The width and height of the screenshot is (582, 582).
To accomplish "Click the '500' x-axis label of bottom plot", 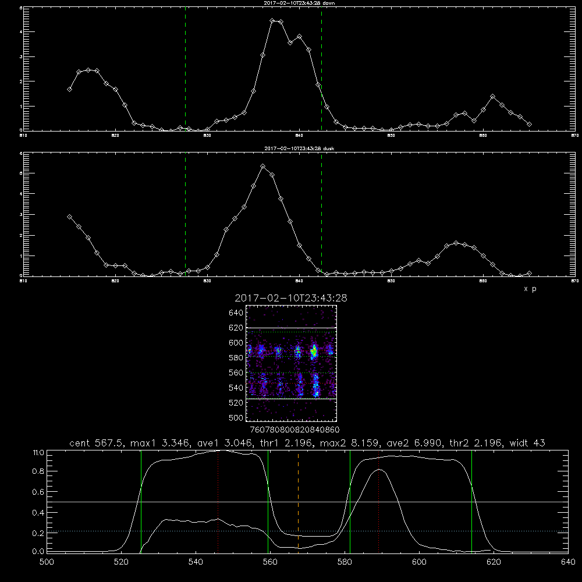I will (47, 562).
